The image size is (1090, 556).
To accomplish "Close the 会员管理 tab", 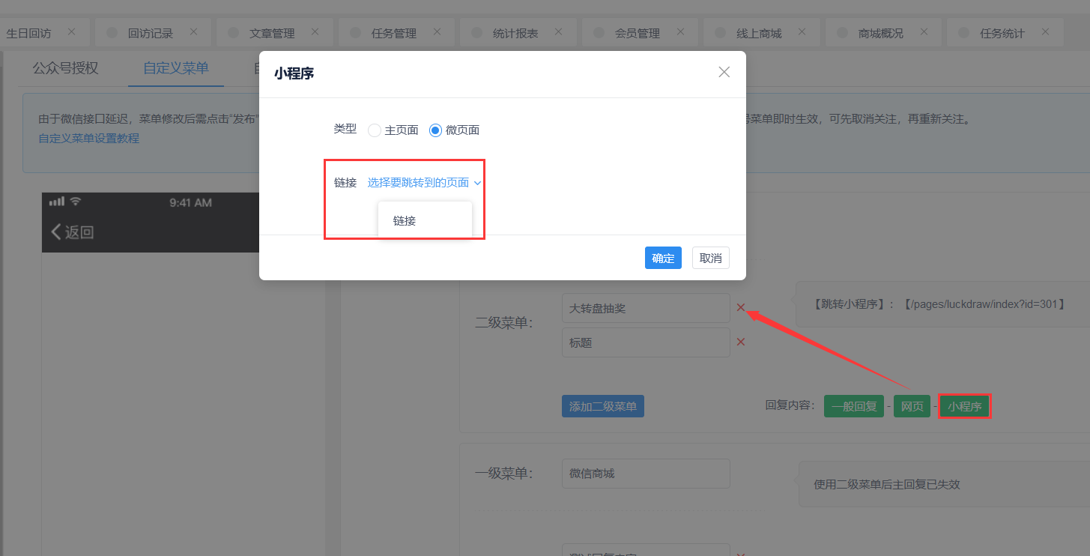I will (680, 31).
